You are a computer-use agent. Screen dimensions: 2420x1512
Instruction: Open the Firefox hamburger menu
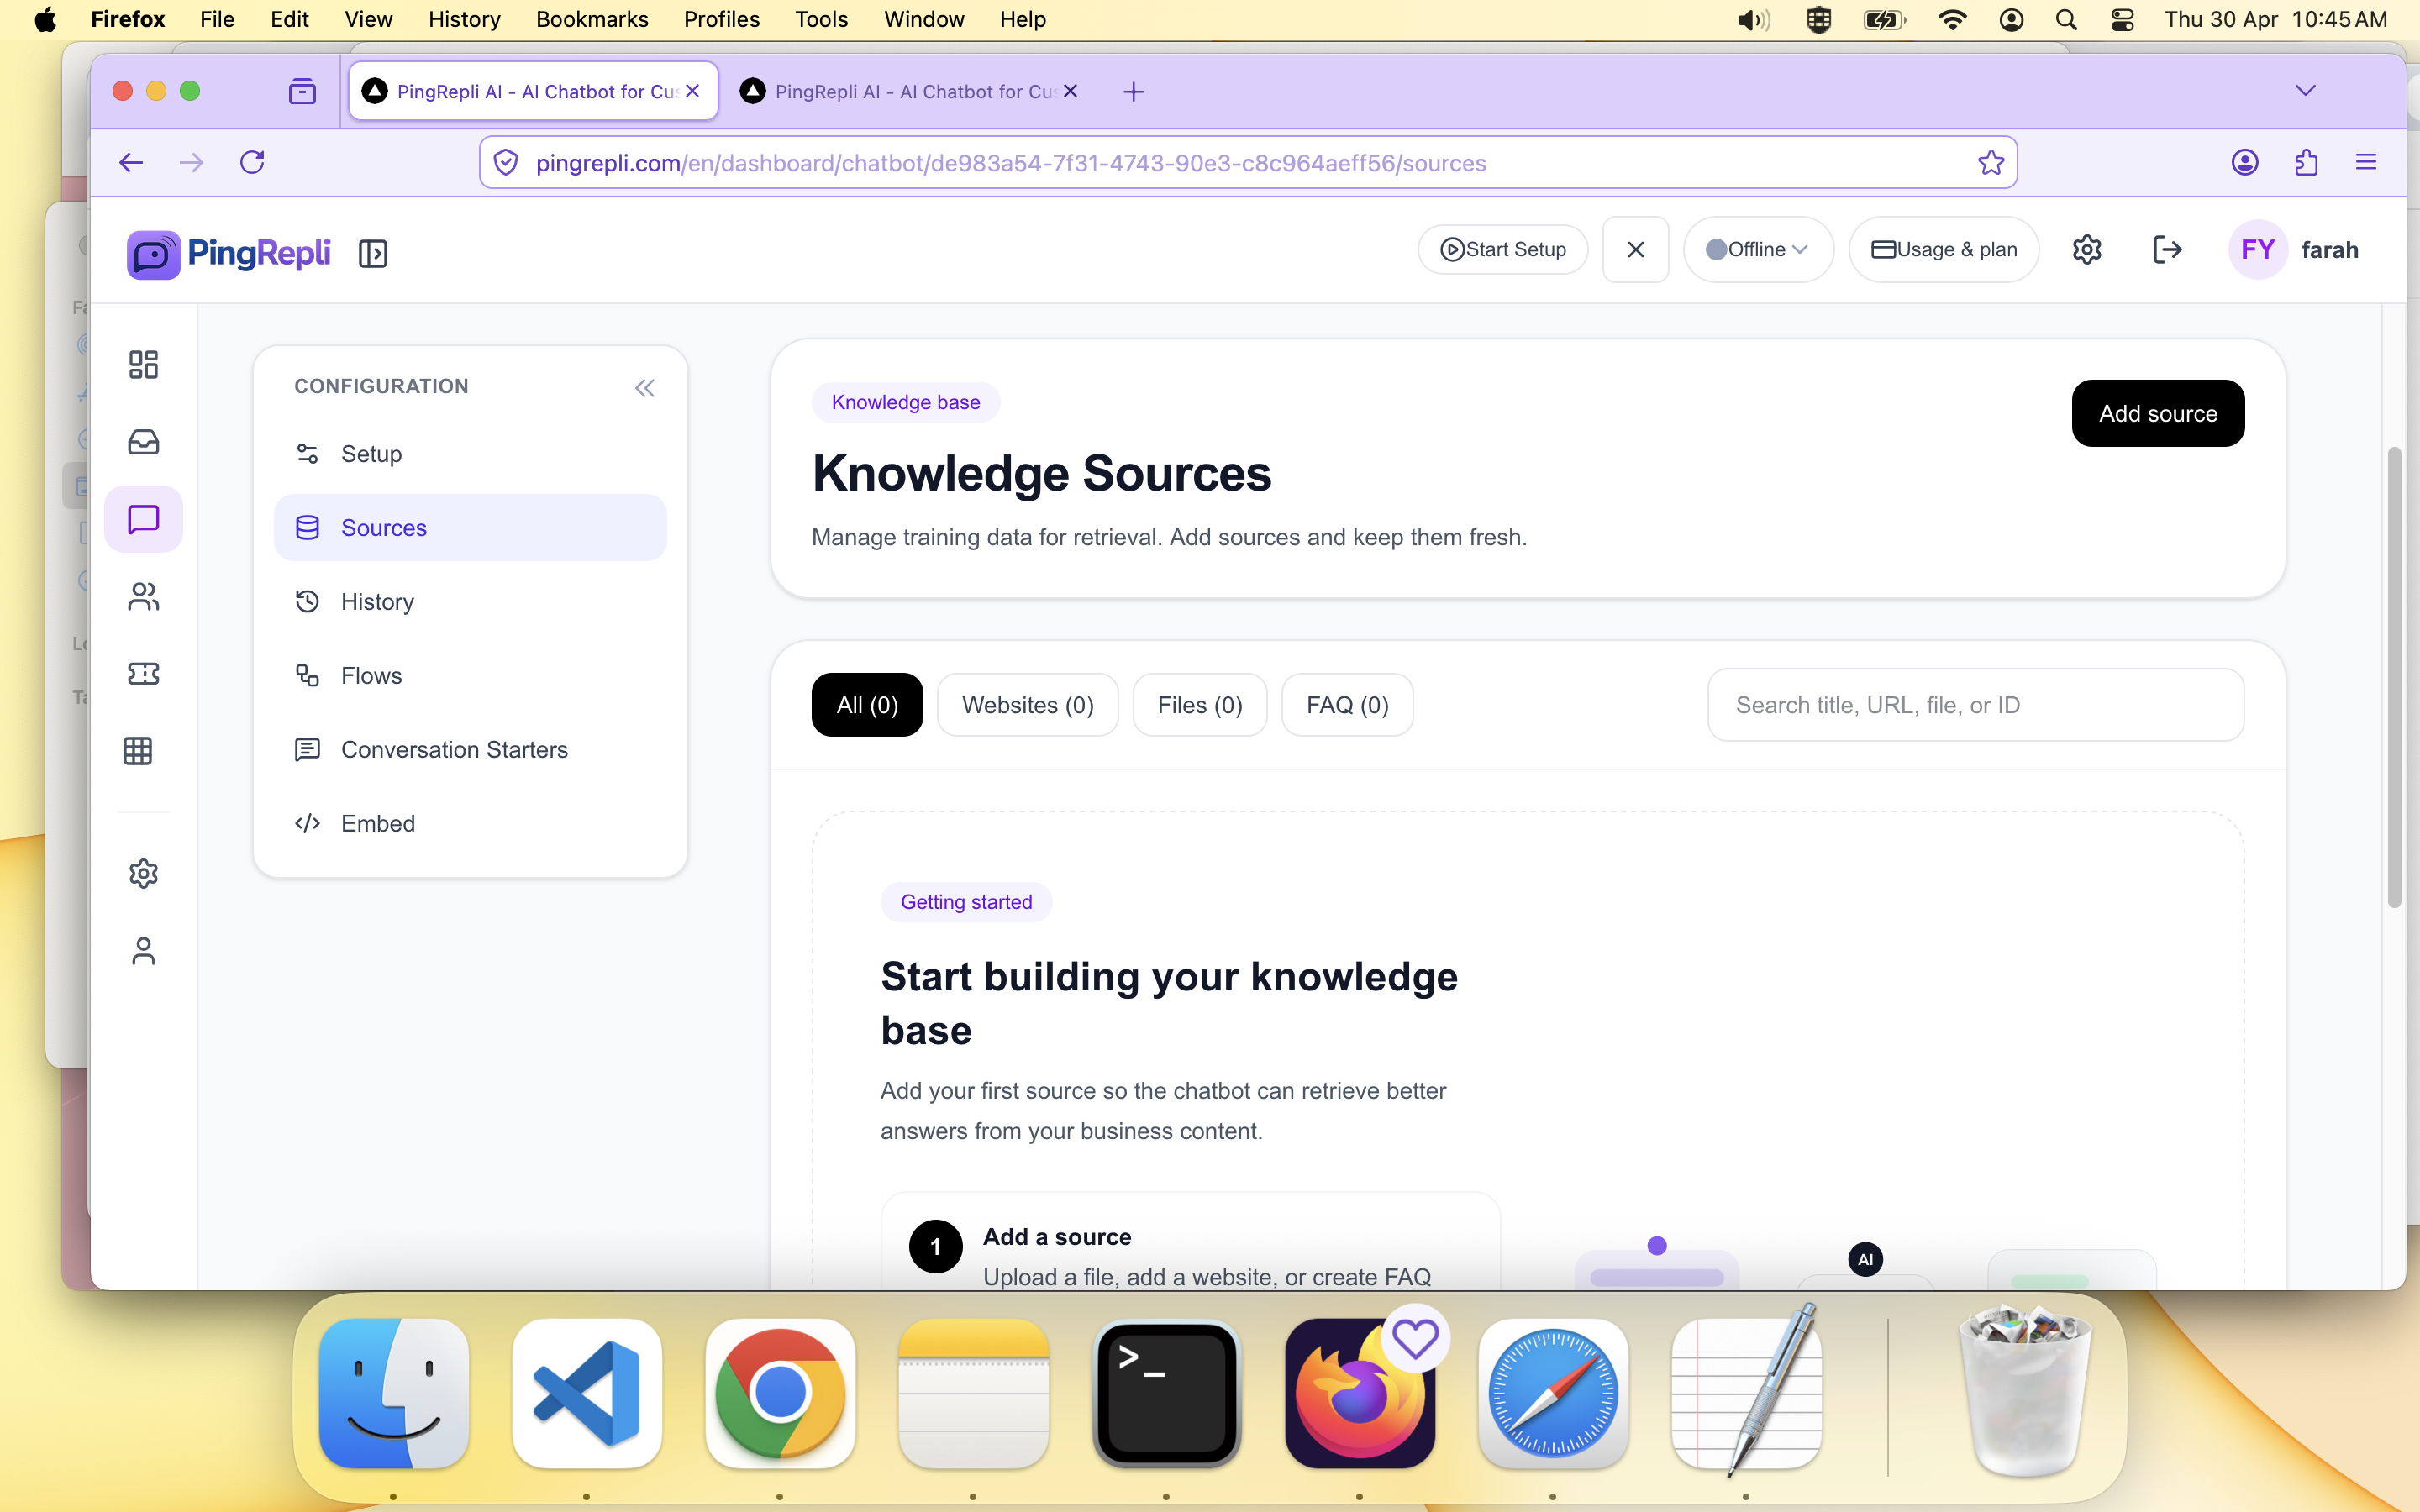coord(2366,162)
